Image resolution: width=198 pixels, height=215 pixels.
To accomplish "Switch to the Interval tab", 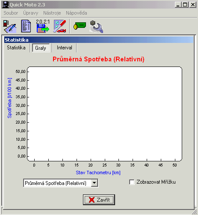I will pos(65,48).
